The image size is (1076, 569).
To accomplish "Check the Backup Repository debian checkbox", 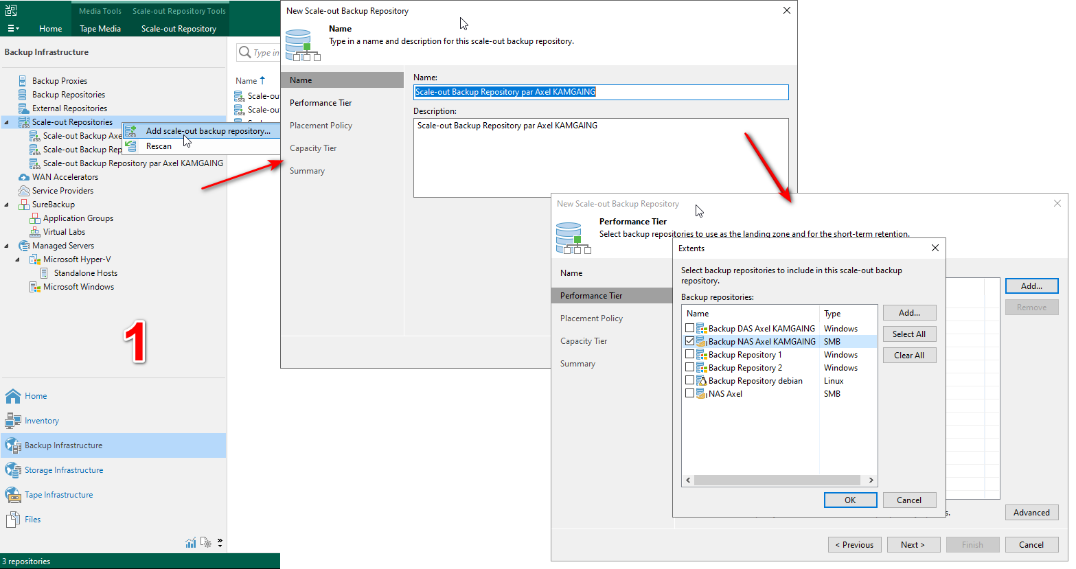I will coord(689,380).
